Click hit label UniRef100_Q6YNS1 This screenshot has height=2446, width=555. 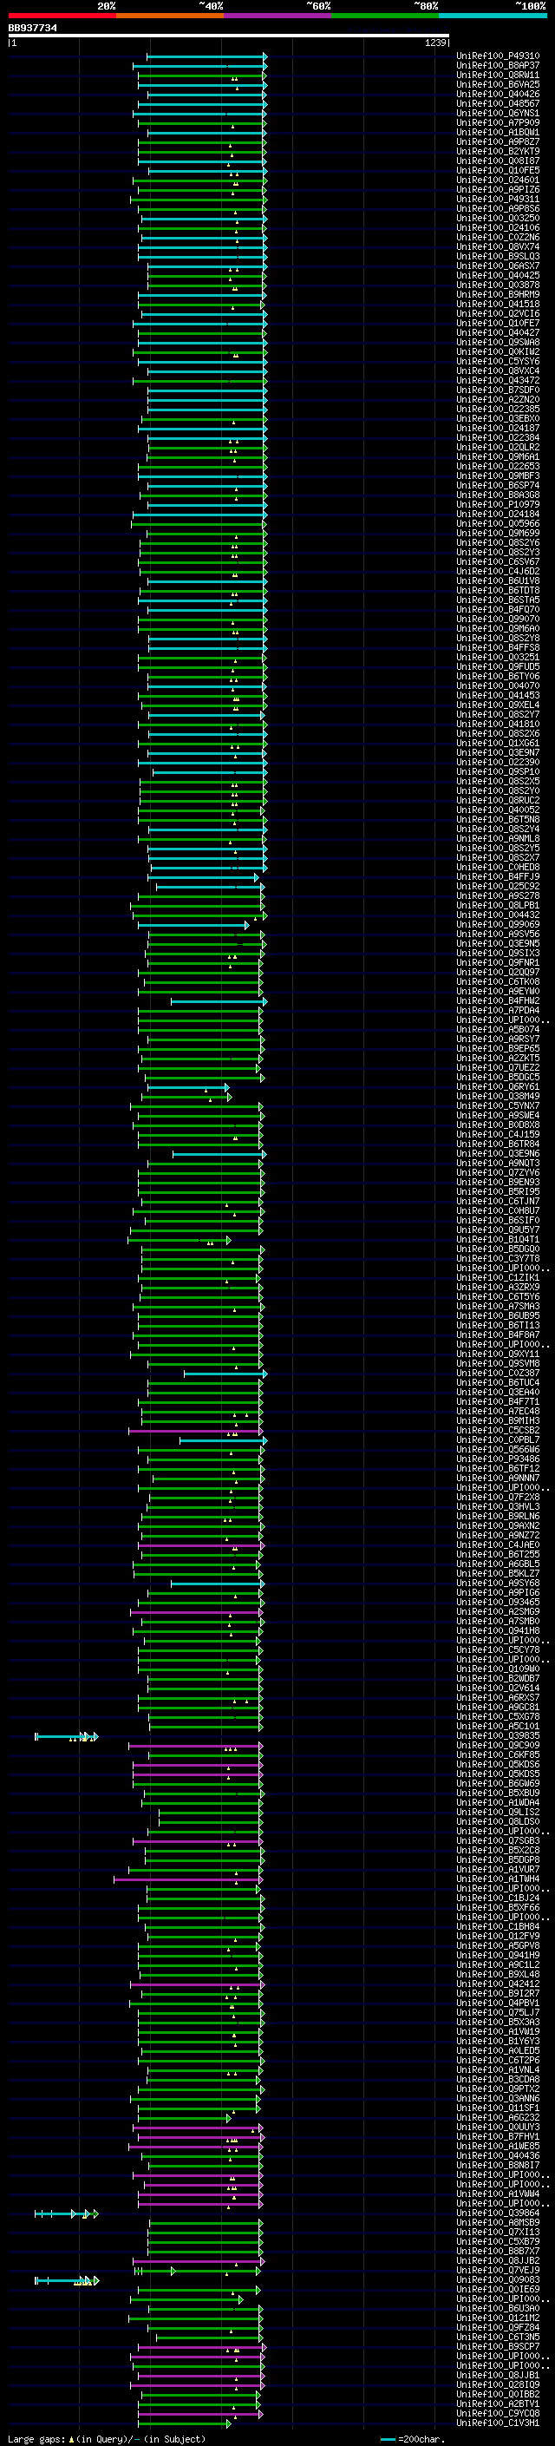click(498, 113)
